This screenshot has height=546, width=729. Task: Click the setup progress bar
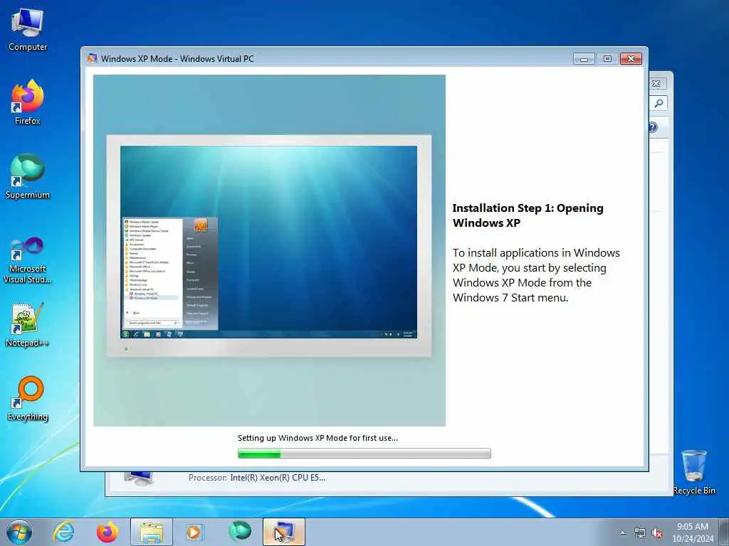pos(364,453)
